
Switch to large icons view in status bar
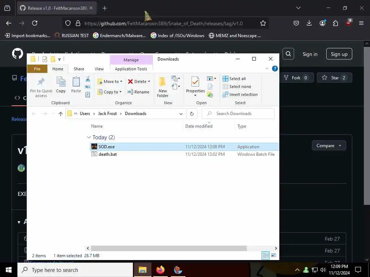point(274,256)
